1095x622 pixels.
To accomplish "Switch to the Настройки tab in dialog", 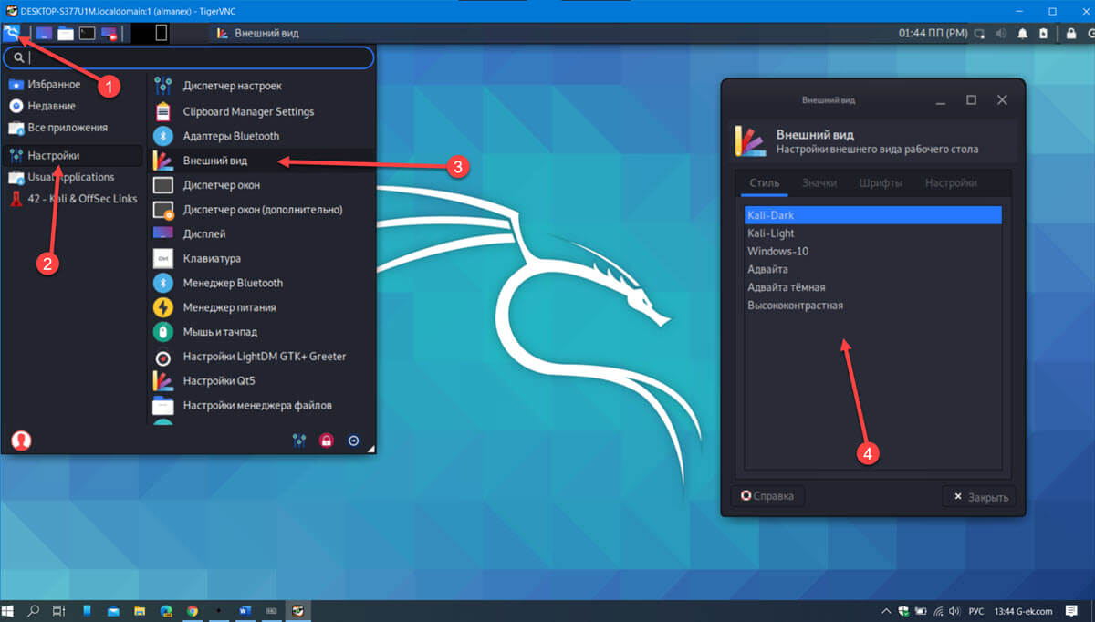I will point(951,182).
